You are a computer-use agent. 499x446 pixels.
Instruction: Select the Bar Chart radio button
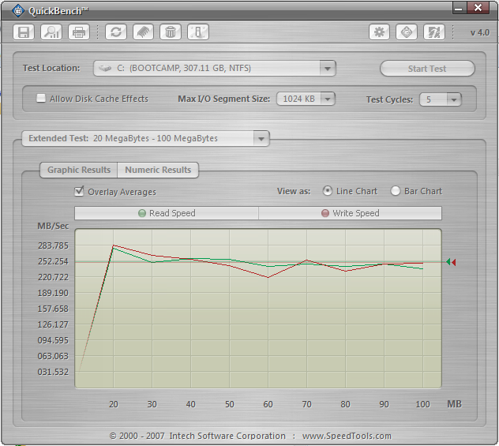(x=396, y=191)
